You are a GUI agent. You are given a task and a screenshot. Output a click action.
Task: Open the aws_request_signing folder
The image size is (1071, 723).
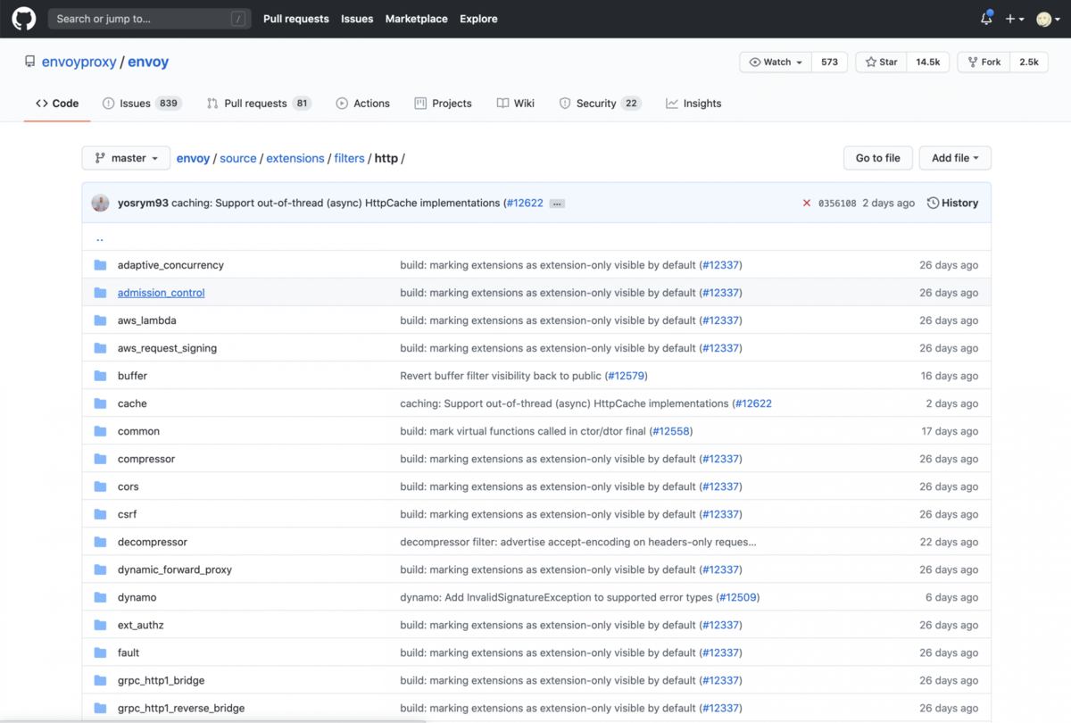pyautogui.click(x=167, y=348)
